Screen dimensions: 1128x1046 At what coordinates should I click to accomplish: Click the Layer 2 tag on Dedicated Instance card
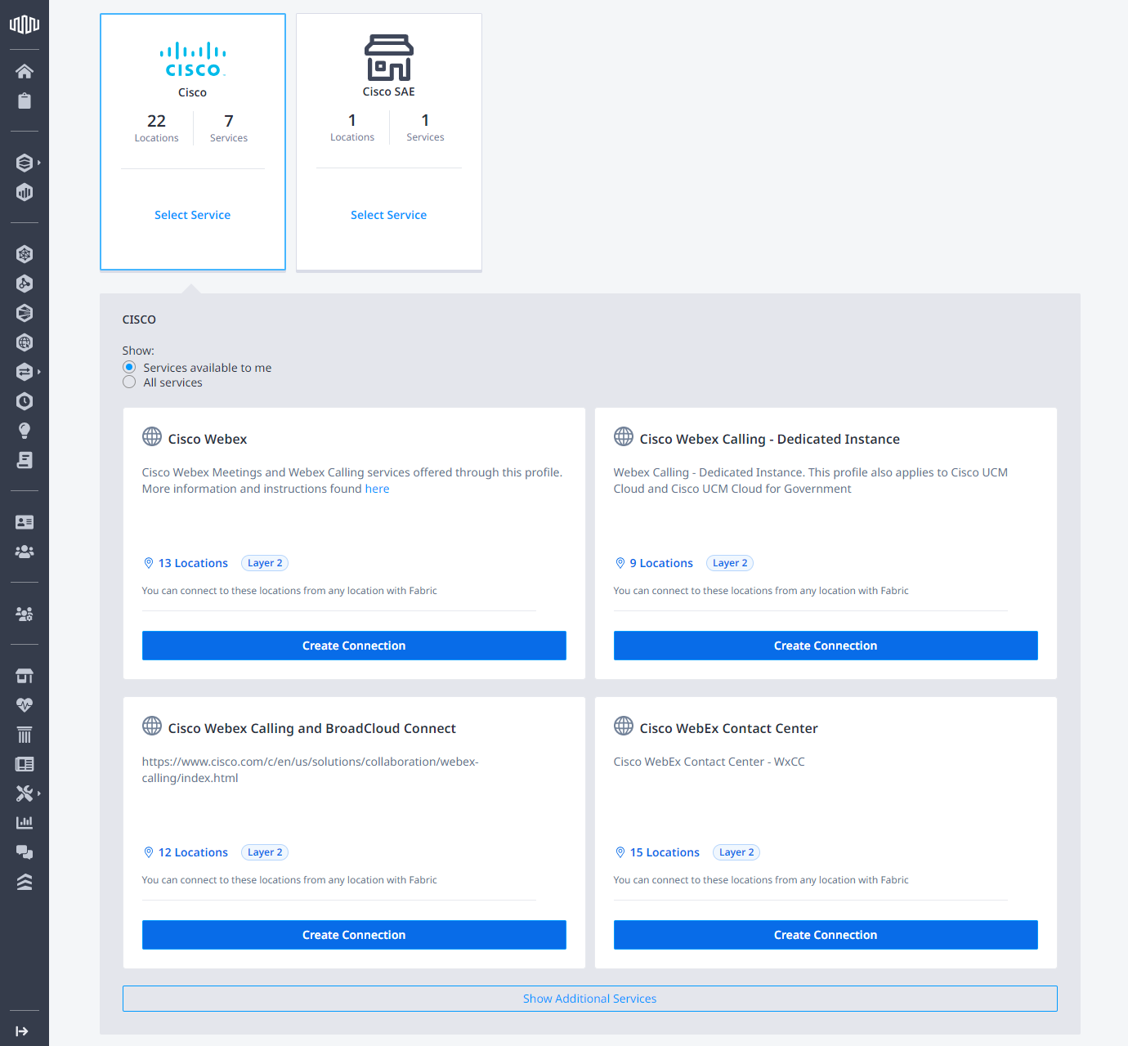coord(730,563)
